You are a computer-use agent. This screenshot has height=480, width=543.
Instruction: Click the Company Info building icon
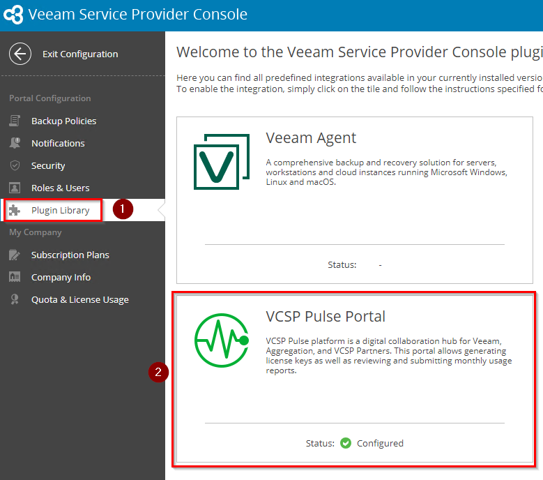[x=15, y=277]
